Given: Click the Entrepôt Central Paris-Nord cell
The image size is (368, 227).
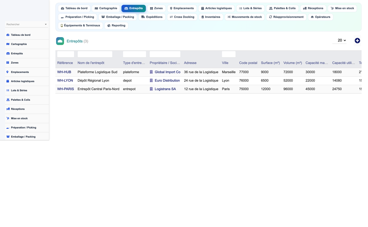Looking at the screenshot, I should click(99, 89).
